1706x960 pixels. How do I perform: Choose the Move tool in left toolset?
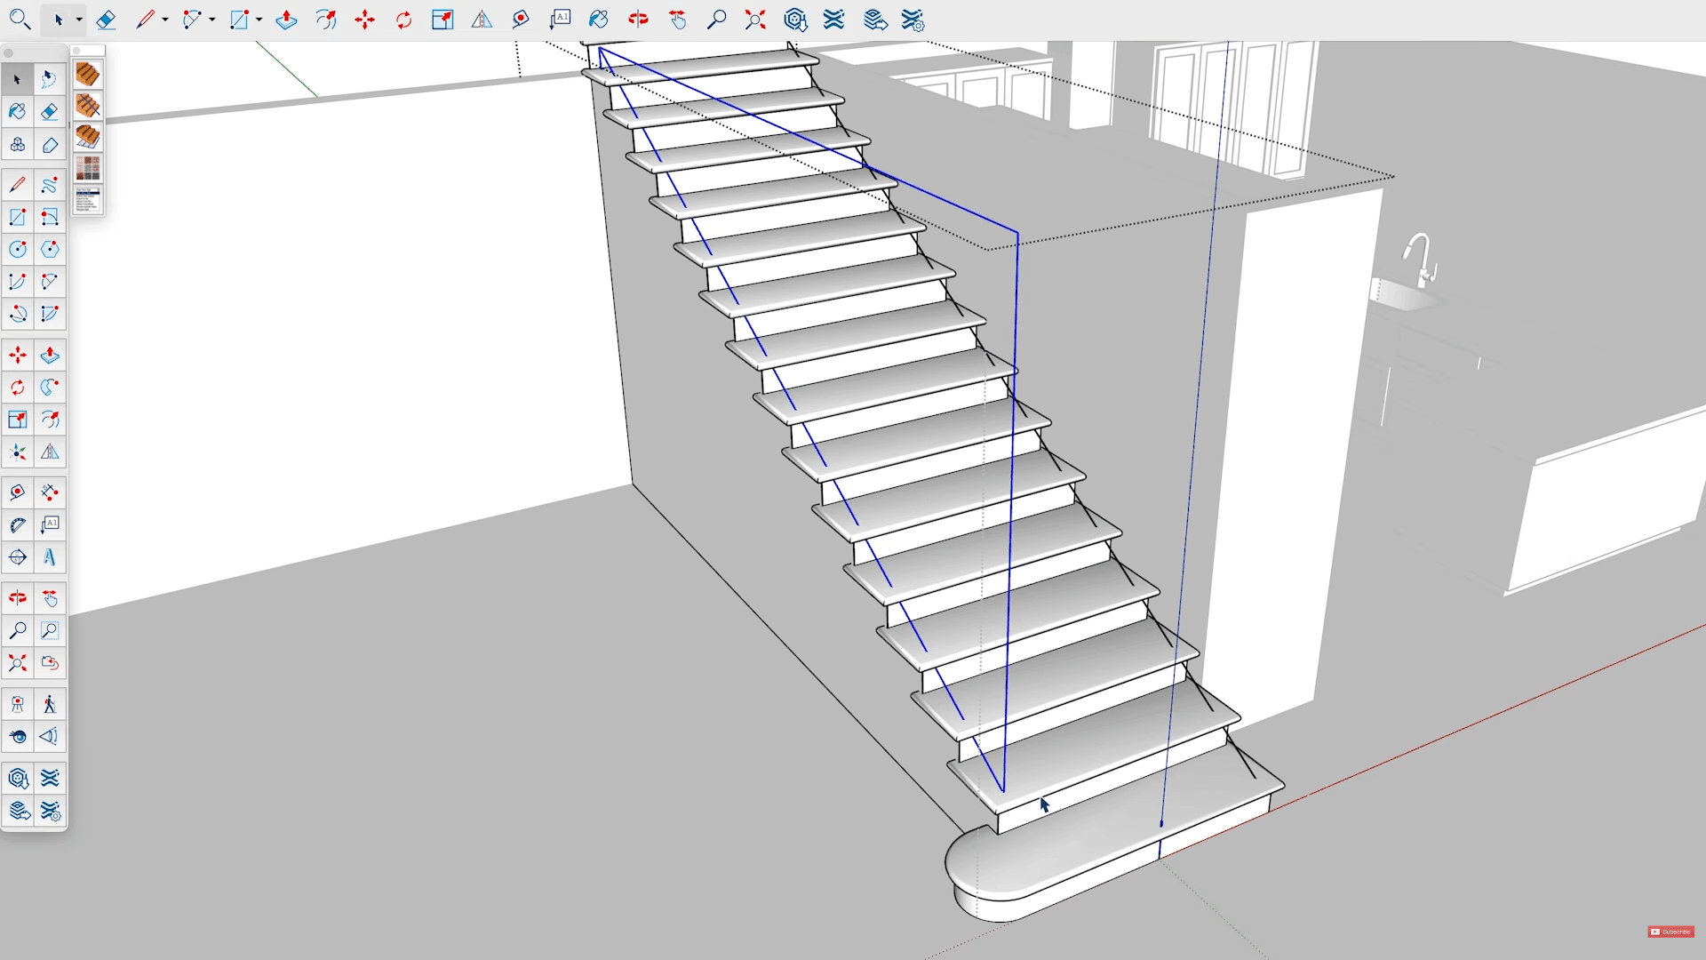17,355
